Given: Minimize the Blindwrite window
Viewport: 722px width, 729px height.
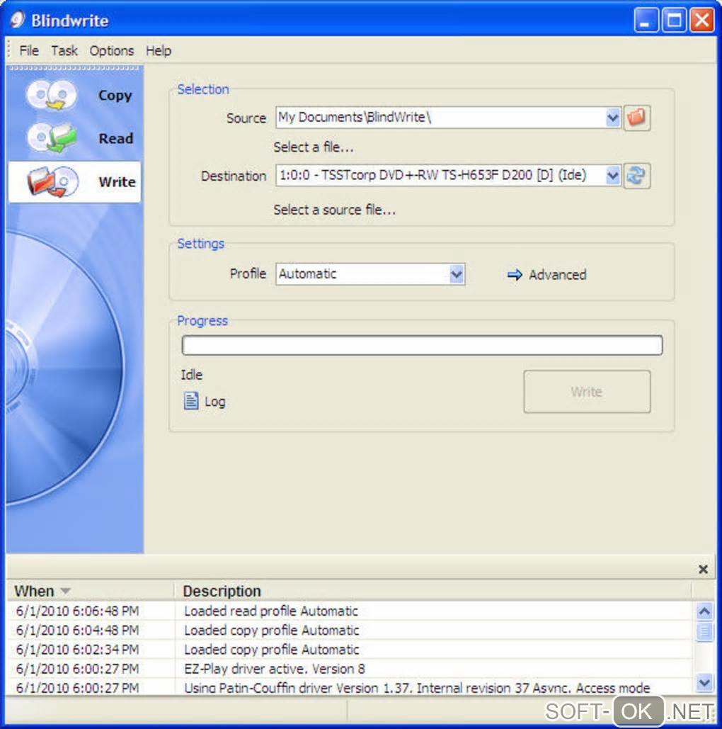Looking at the screenshot, I should tap(646, 20).
